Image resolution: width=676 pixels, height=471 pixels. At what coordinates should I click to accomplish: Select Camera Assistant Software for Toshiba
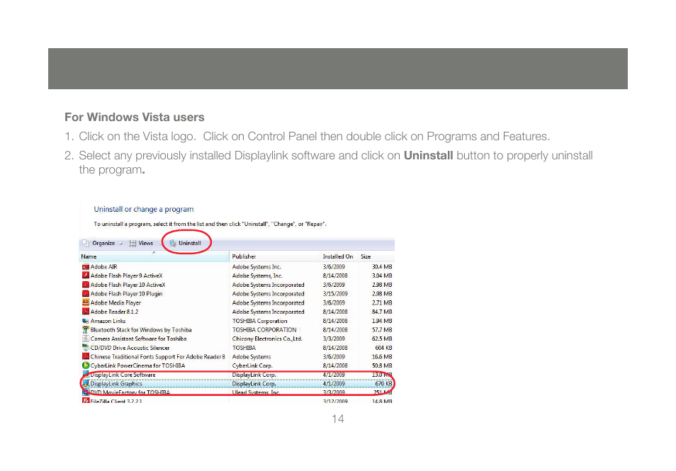(138, 339)
